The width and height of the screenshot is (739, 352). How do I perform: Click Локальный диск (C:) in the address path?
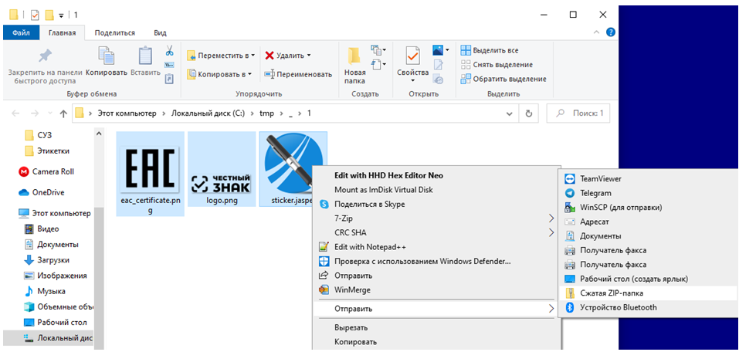(x=208, y=113)
